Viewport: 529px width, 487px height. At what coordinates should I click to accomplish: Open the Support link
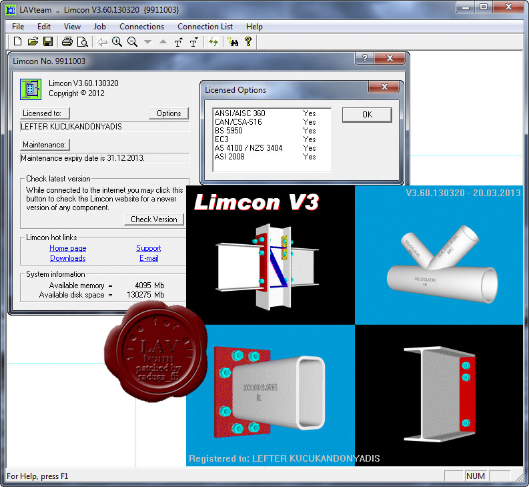(x=149, y=248)
